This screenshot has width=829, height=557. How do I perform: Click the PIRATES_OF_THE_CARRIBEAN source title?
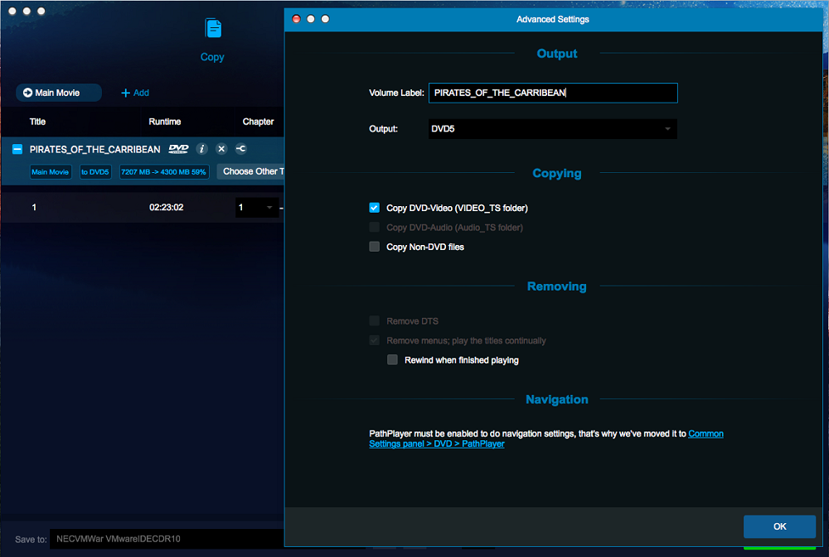click(x=95, y=150)
